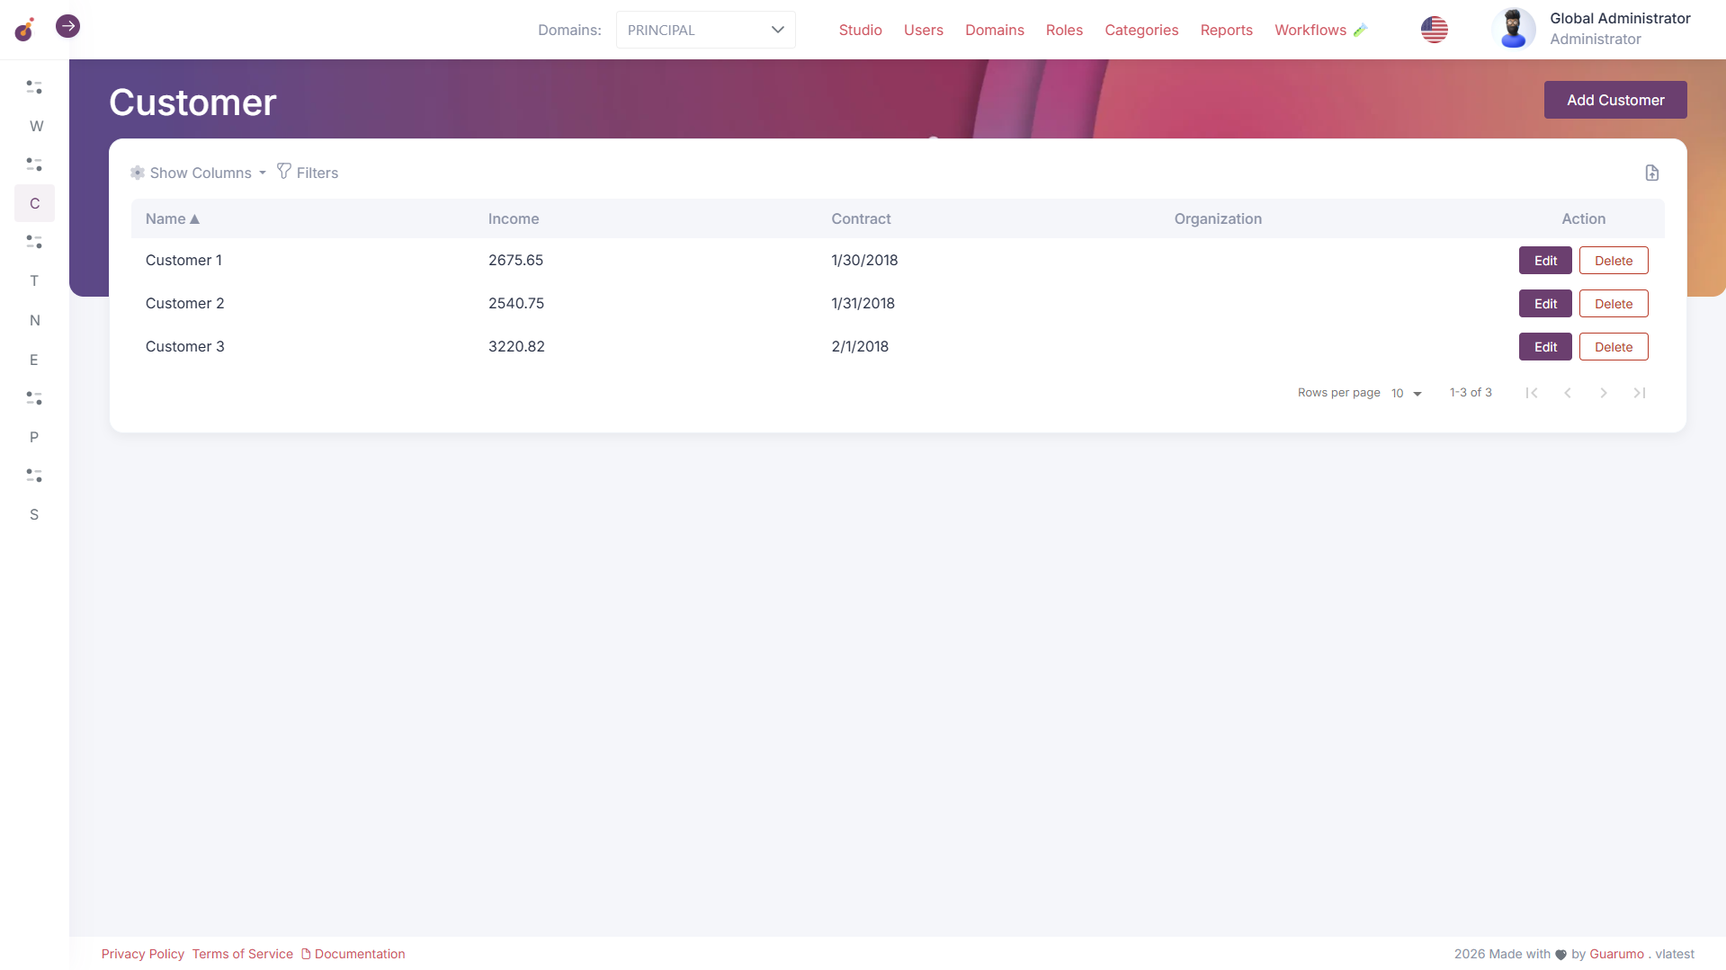Go to next page arrow

pyautogui.click(x=1603, y=393)
